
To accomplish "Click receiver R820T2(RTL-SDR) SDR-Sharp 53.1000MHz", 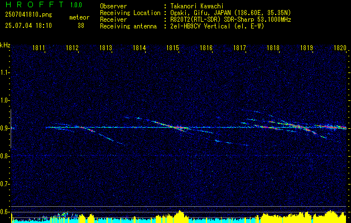I will (x=230, y=20).
